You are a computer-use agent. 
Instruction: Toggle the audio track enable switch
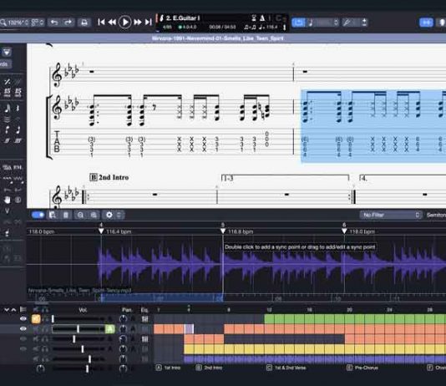click(38, 215)
